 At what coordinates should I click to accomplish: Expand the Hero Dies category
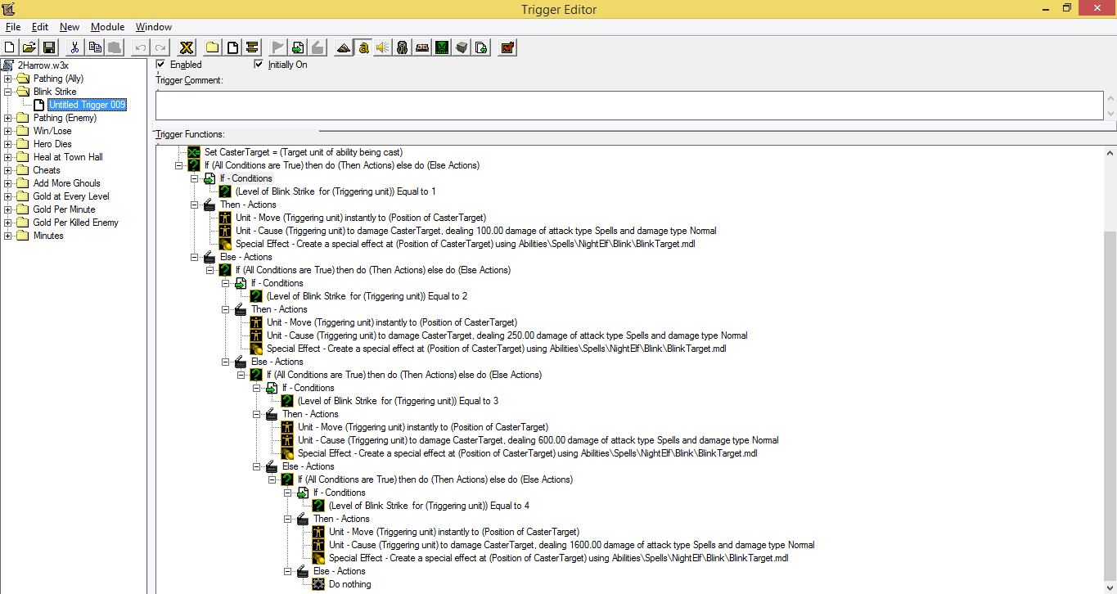pos(8,144)
